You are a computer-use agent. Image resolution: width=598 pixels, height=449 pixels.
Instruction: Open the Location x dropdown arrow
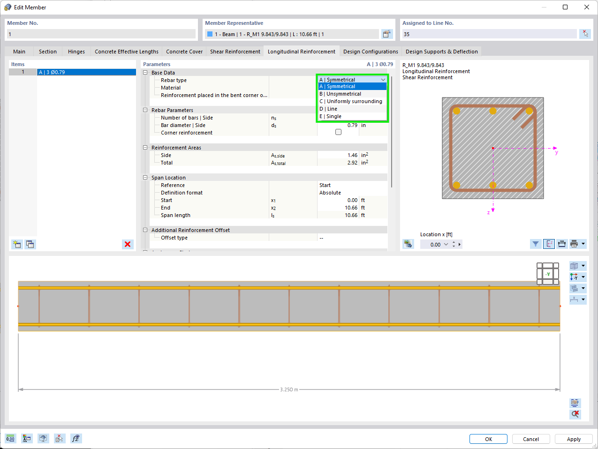(x=446, y=244)
